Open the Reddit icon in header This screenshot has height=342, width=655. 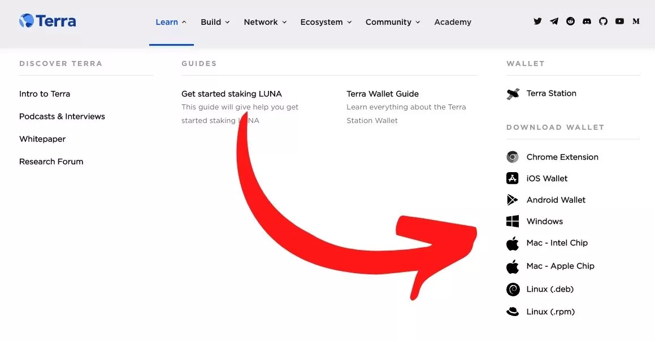point(570,21)
